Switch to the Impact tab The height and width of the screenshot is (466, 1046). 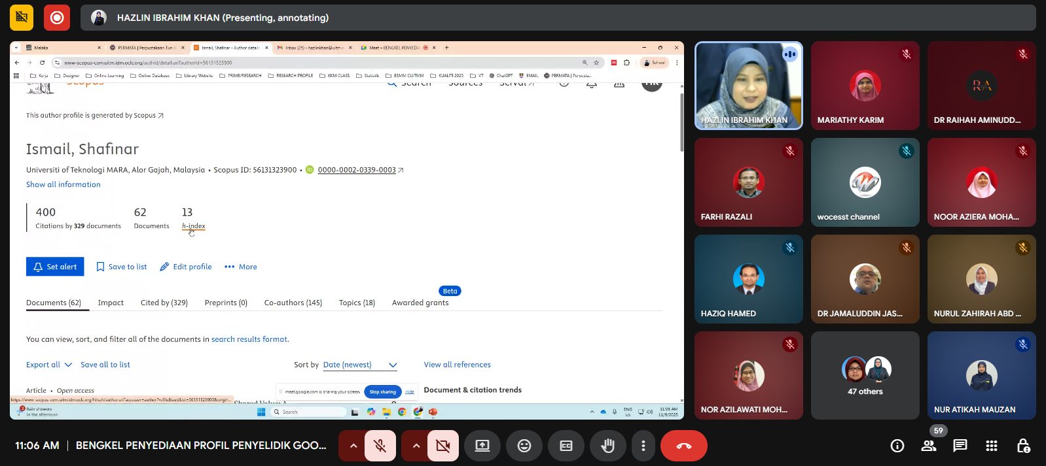coord(111,303)
